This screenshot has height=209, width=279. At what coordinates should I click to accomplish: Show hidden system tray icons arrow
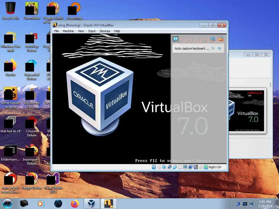(232, 204)
